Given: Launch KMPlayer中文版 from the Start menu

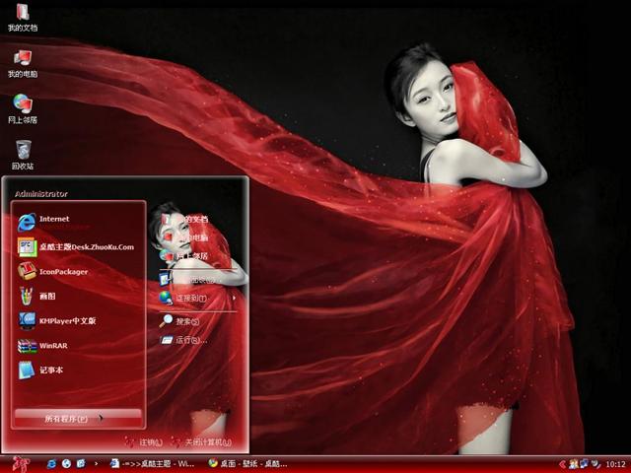Looking at the screenshot, I should (67, 320).
